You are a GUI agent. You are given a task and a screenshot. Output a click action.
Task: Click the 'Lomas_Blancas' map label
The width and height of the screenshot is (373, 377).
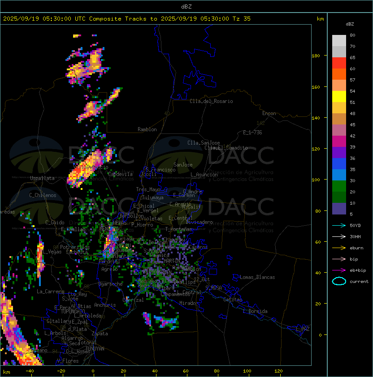click(x=257, y=277)
